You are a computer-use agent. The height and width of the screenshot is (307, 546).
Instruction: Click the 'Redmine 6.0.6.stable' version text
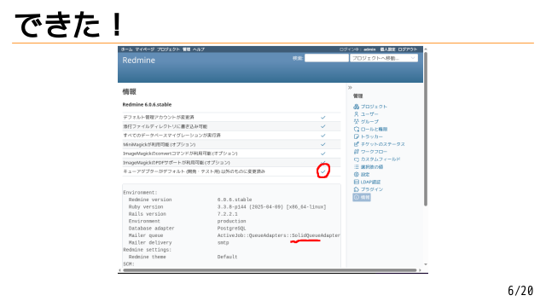tap(147, 104)
